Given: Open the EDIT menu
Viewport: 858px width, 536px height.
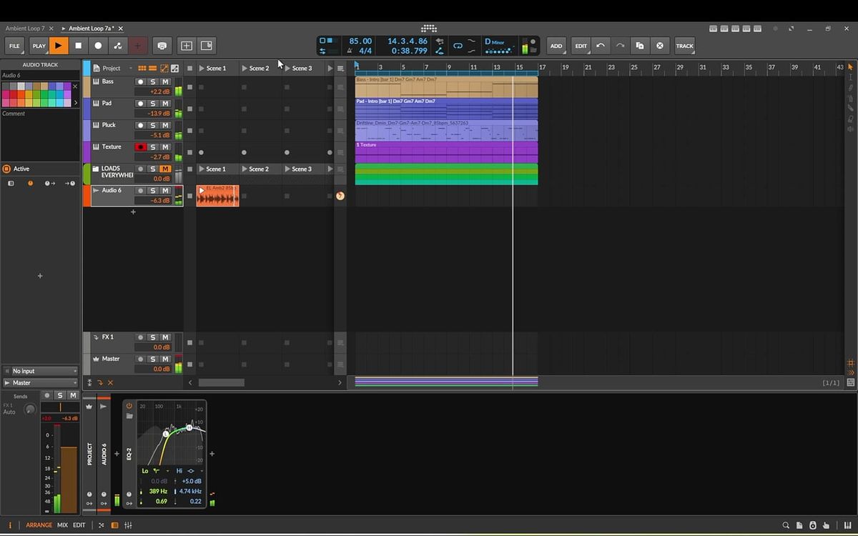Looking at the screenshot, I should 581,46.
